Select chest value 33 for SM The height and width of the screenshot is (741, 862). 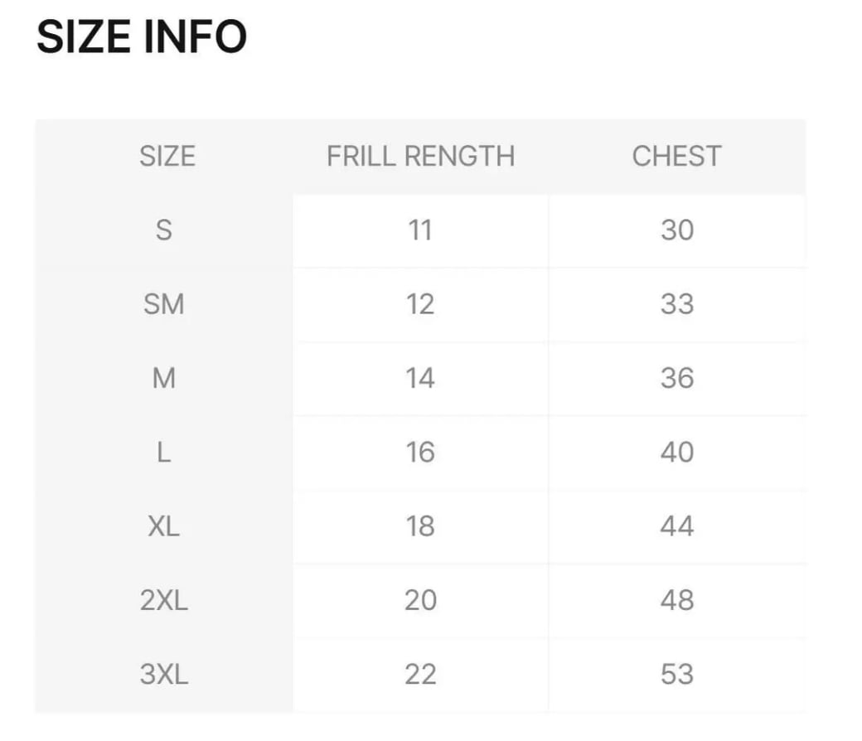coord(676,304)
